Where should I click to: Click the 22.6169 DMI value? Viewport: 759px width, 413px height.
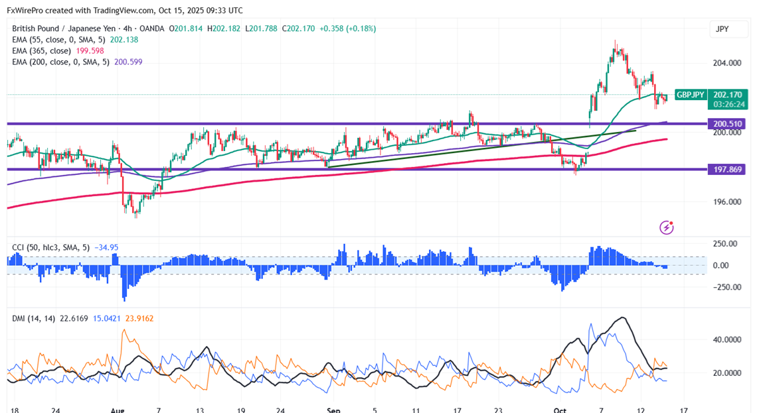tap(74, 318)
